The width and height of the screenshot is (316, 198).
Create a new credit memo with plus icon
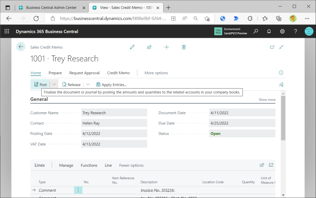(166, 47)
